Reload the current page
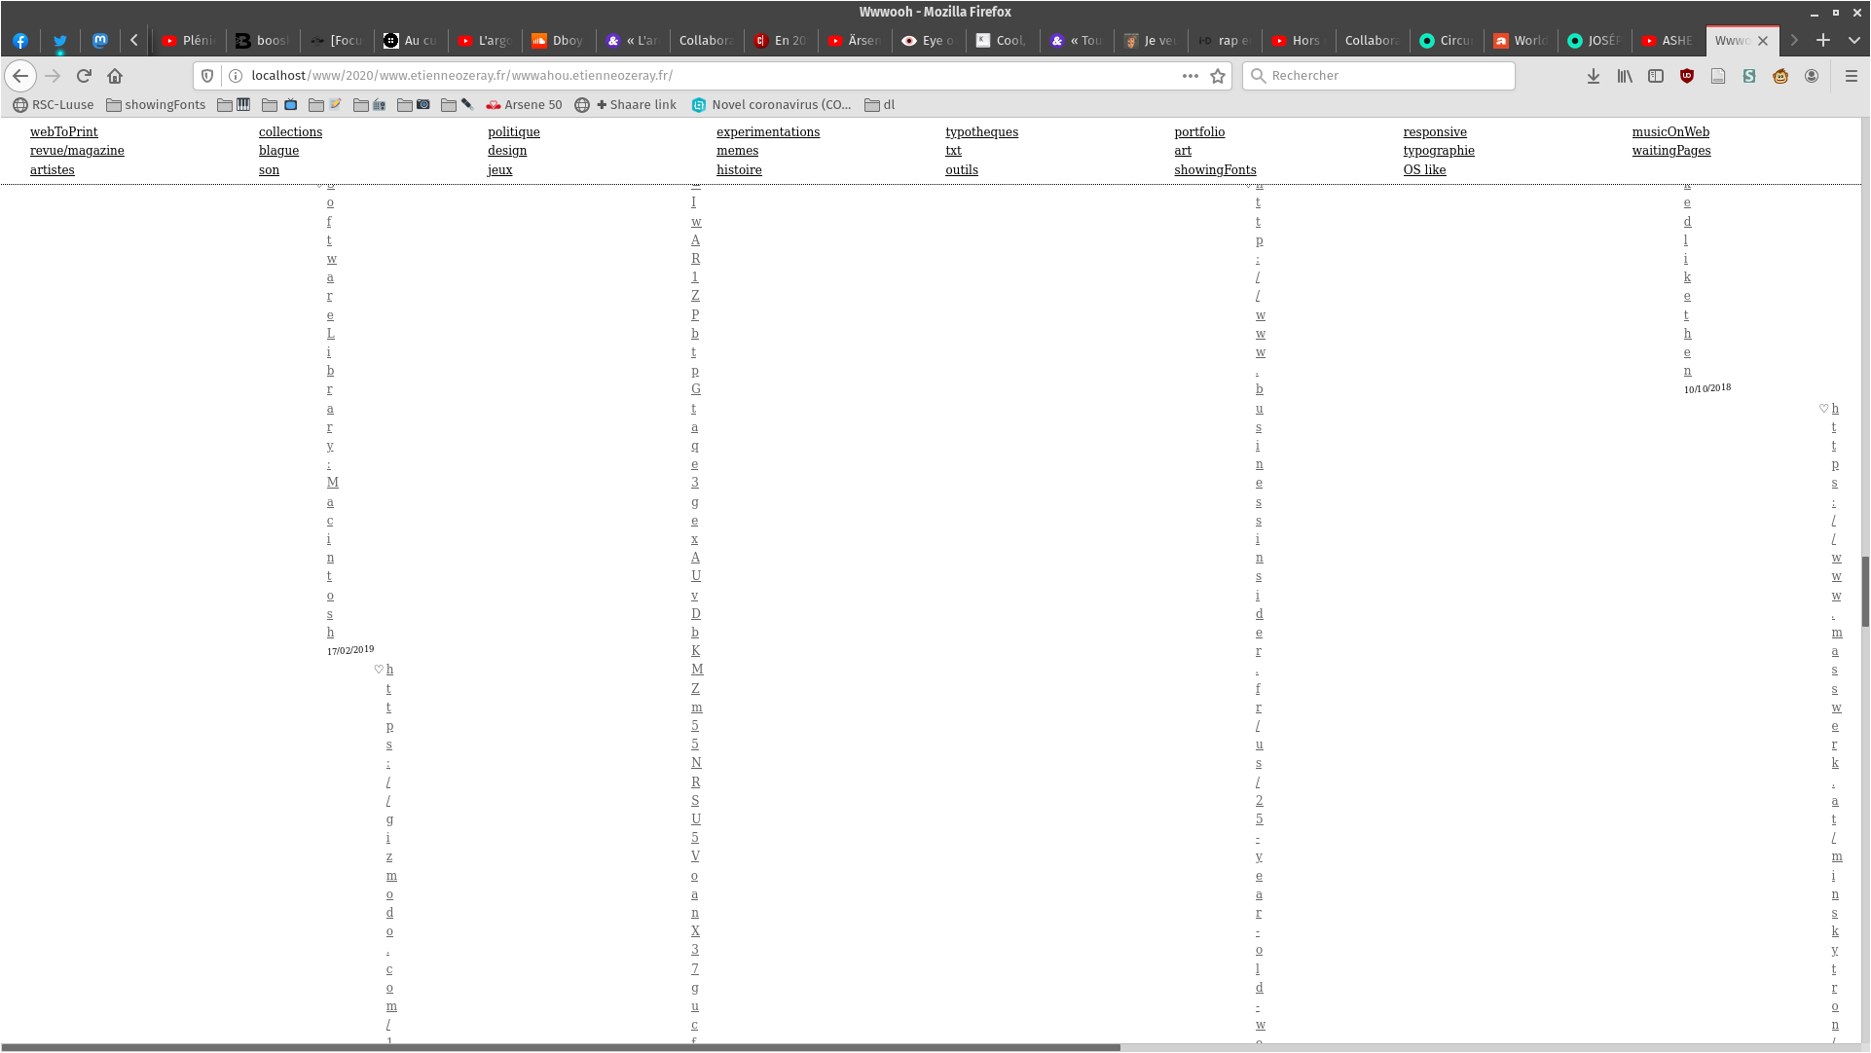The width and height of the screenshot is (1871, 1053). [84, 76]
